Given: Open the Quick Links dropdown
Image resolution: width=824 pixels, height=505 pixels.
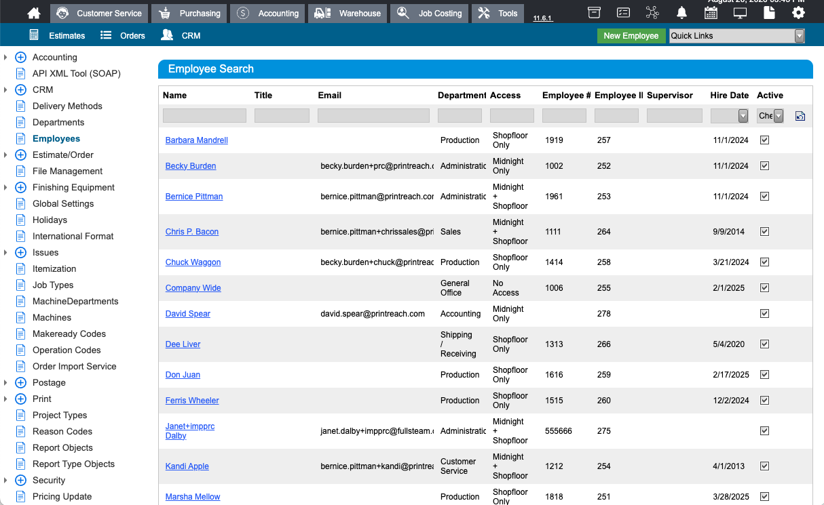Looking at the screenshot, I should click(x=736, y=36).
